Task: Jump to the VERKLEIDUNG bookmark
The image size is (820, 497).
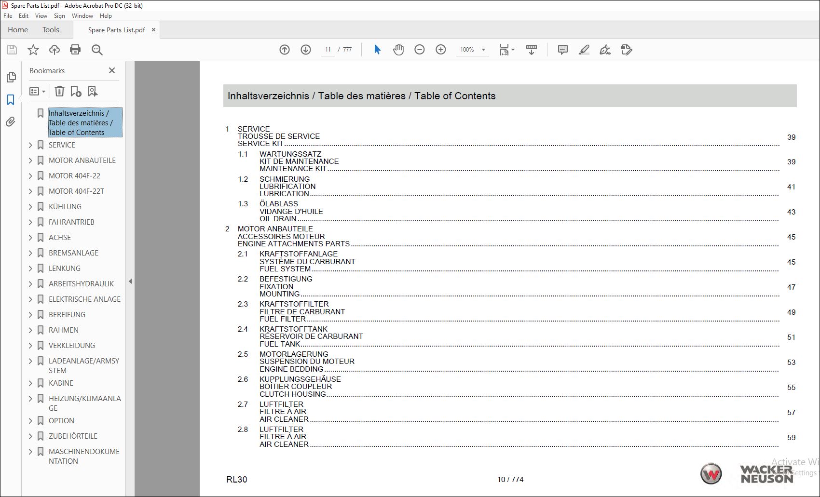Action: click(72, 346)
